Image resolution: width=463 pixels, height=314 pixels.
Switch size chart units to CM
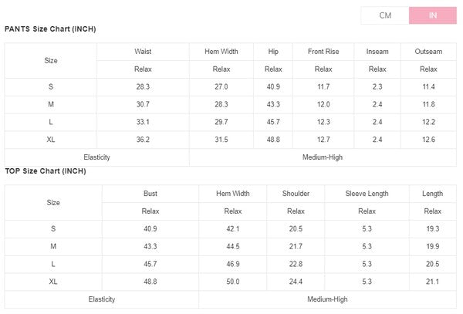click(385, 15)
